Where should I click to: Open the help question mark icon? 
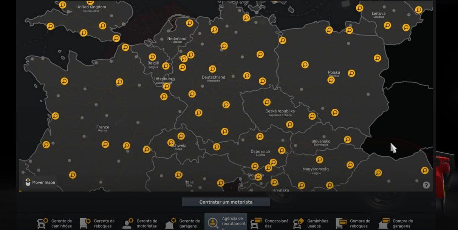[426, 185]
